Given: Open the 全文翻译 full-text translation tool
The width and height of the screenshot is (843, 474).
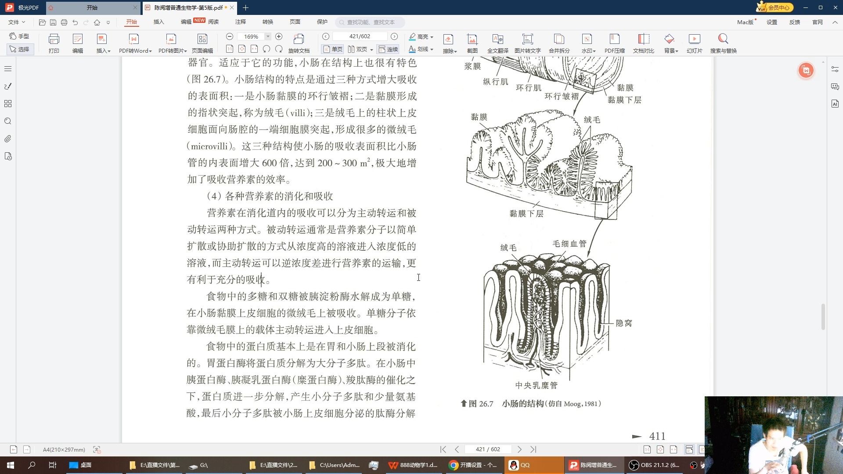Looking at the screenshot, I should point(497,43).
